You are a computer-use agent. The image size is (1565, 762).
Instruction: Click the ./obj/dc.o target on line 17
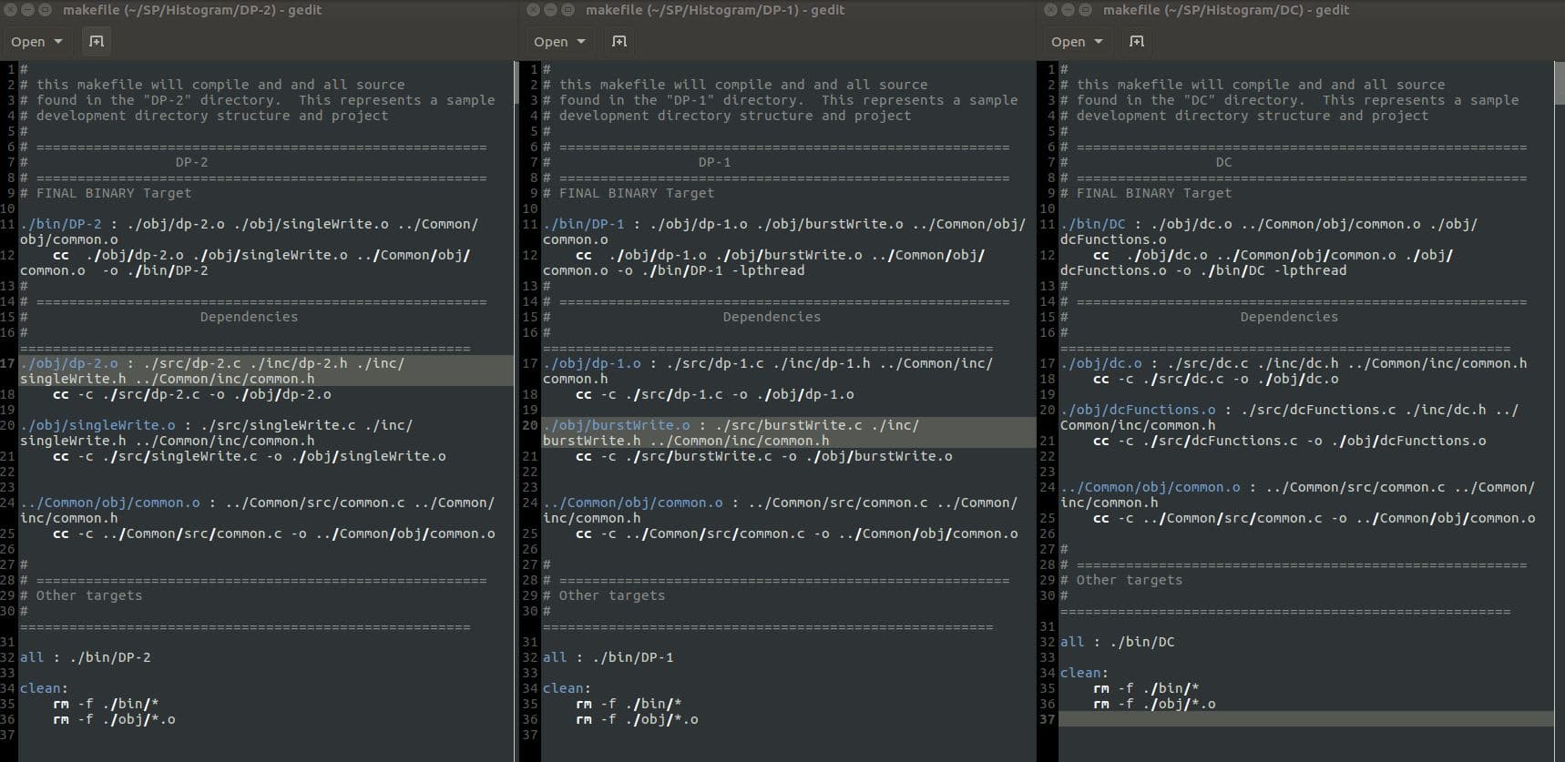pos(1101,363)
